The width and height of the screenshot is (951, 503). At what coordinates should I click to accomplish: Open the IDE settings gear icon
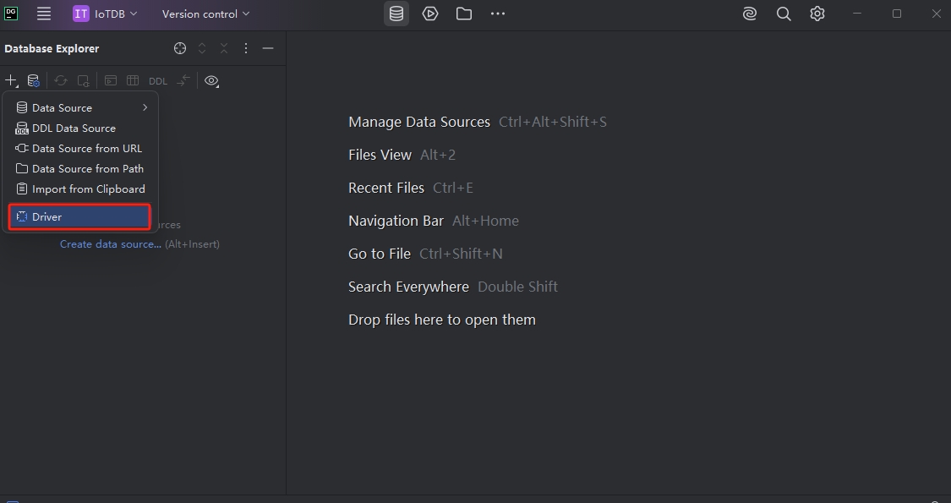pyautogui.click(x=817, y=14)
